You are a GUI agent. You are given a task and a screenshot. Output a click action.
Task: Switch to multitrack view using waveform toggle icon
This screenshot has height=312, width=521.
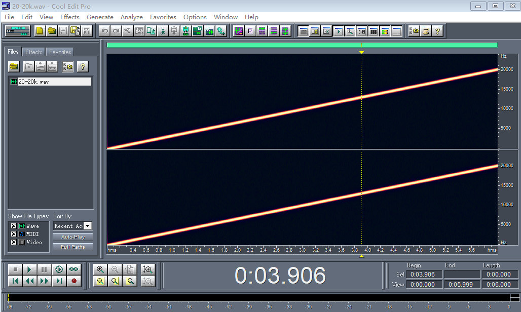click(x=17, y=31)
